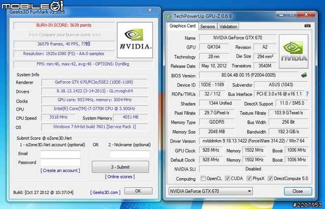Viewport: 325px width, 209px height.
Task: Click the Memory Size field 2048 MB
Action: (217, 131)
